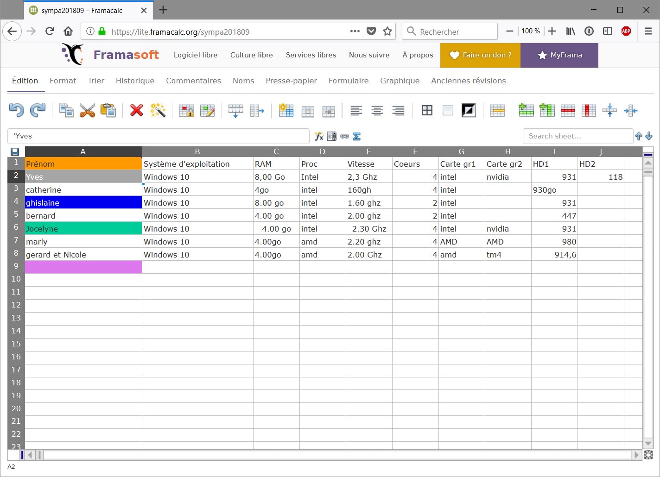Redo the last undone action
Viewport: 660px width, 477px height.
pyautogui.click(x=38, y=110)
